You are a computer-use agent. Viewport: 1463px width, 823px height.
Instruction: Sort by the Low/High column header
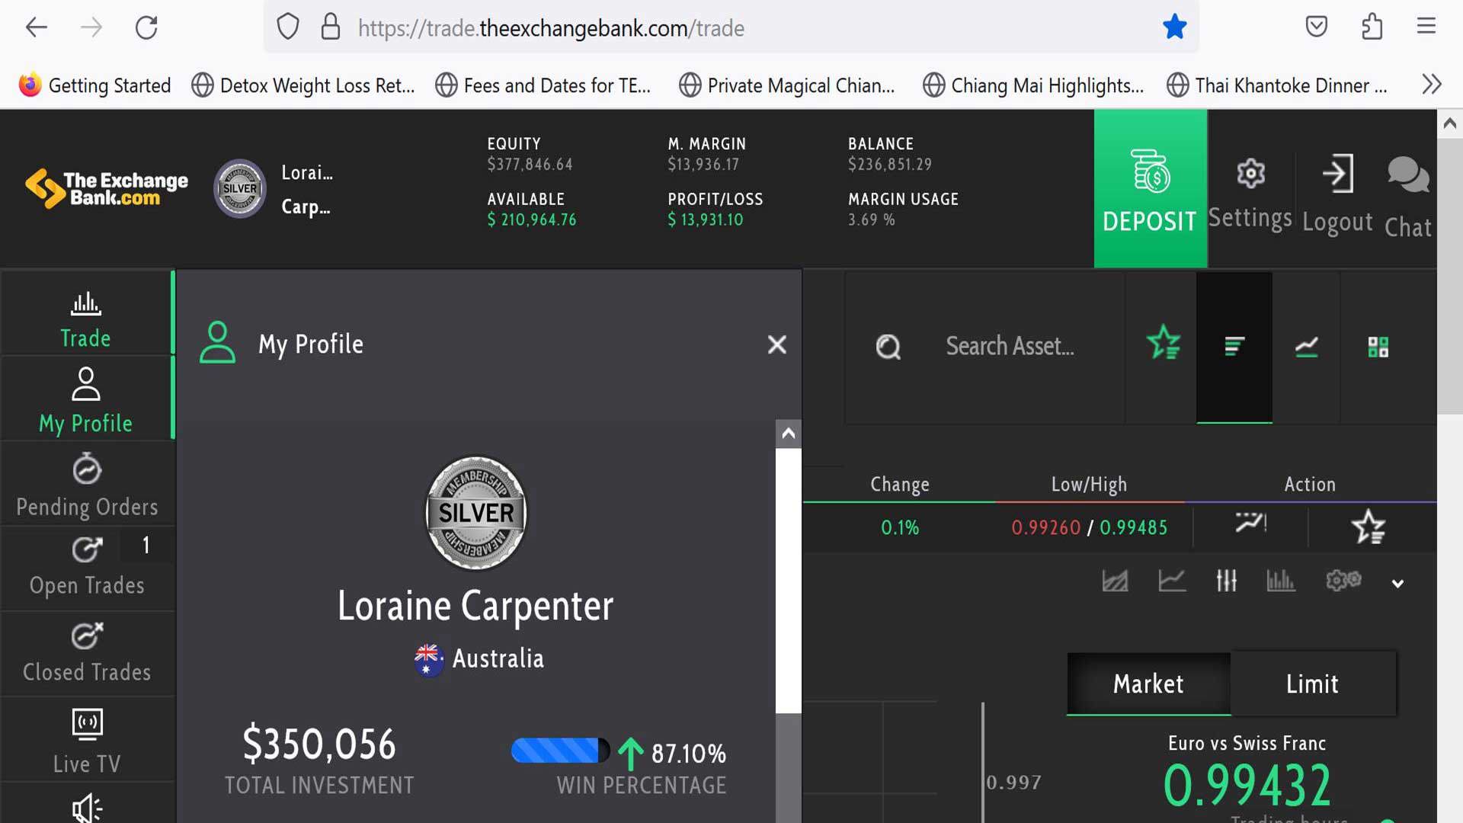pos(1089,485)
